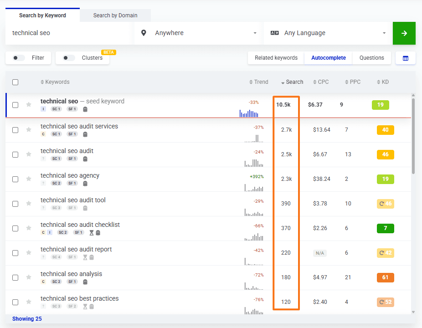Switch to Search by Keyword tab
The height and width of the screenshot is (328, 422).
point(42,15)
